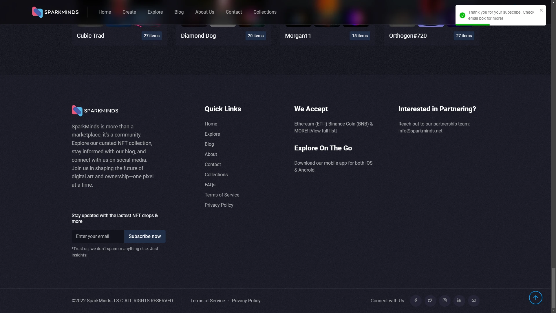The width and height of the screenshot is (556, 313).
Task: Focus the Enter your email field
Action: (x=98, y=236)
